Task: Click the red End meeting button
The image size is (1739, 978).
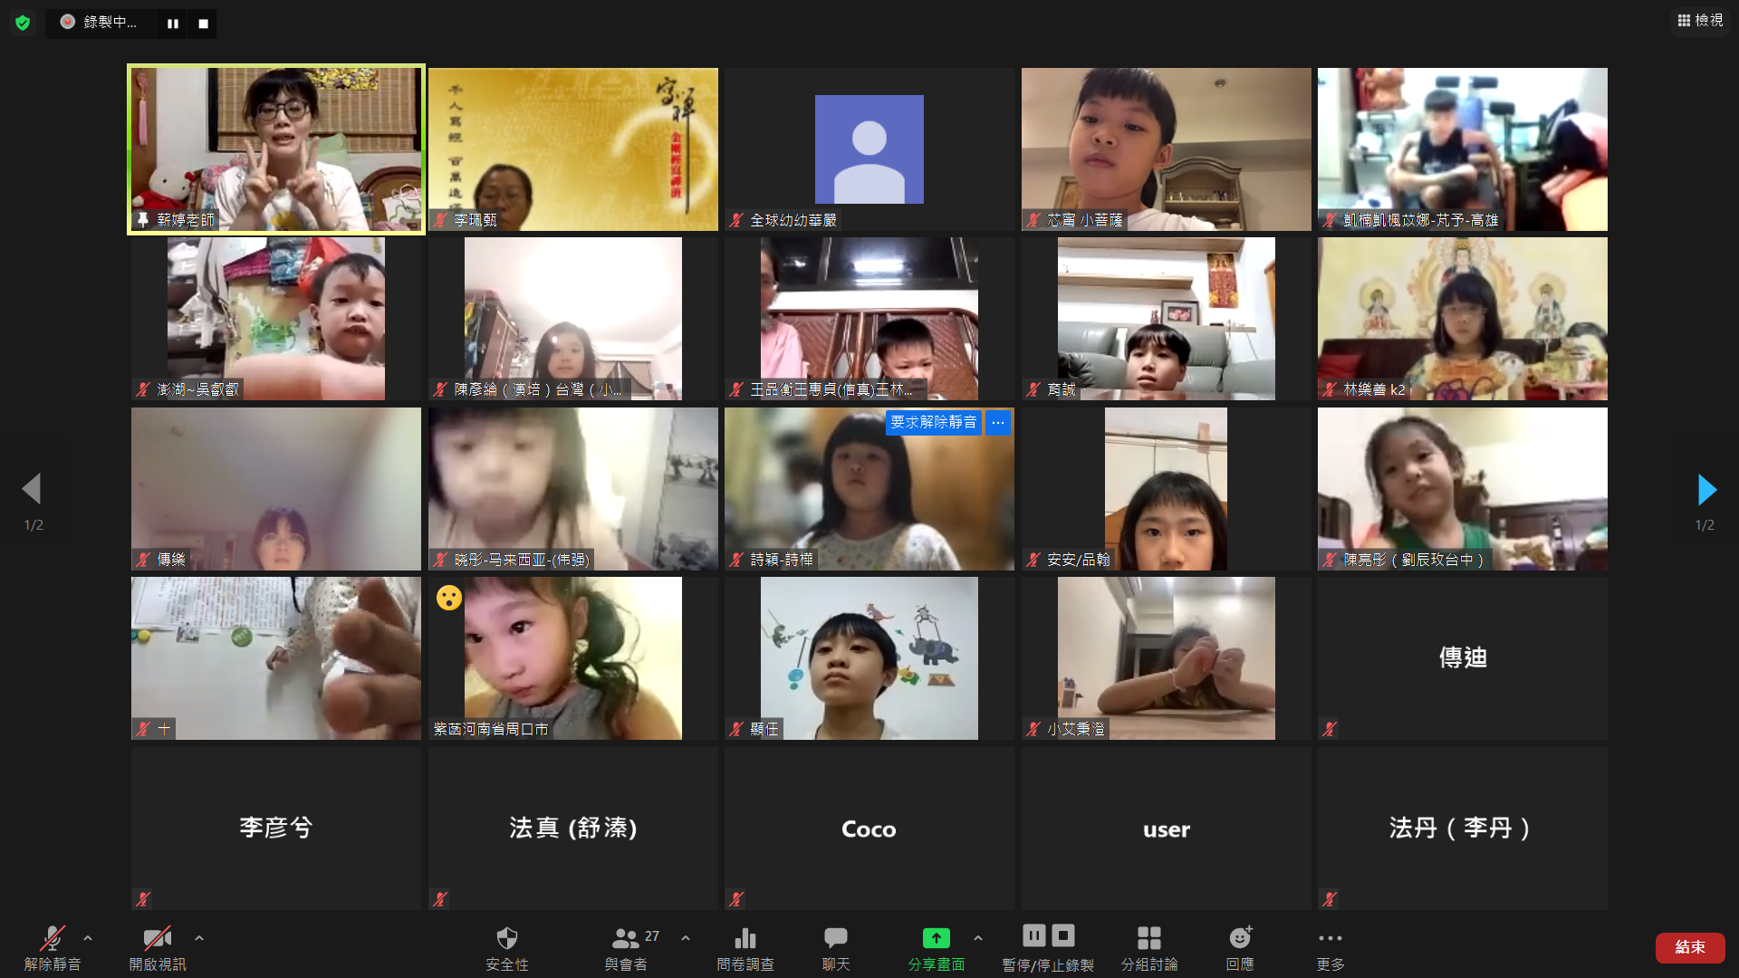Action: click(1689, 947)
